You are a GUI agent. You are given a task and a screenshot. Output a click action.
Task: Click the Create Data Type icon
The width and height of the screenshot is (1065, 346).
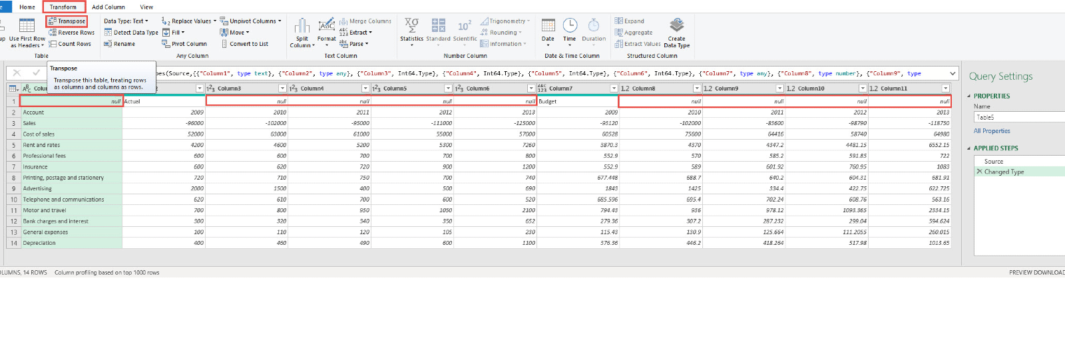pyautogui.click(x=676, y=26)
